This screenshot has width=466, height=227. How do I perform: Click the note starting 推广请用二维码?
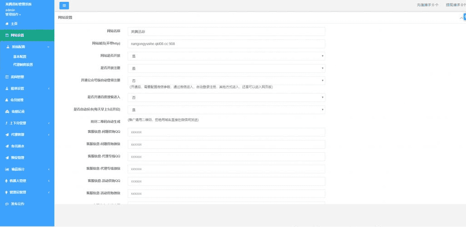163,120
